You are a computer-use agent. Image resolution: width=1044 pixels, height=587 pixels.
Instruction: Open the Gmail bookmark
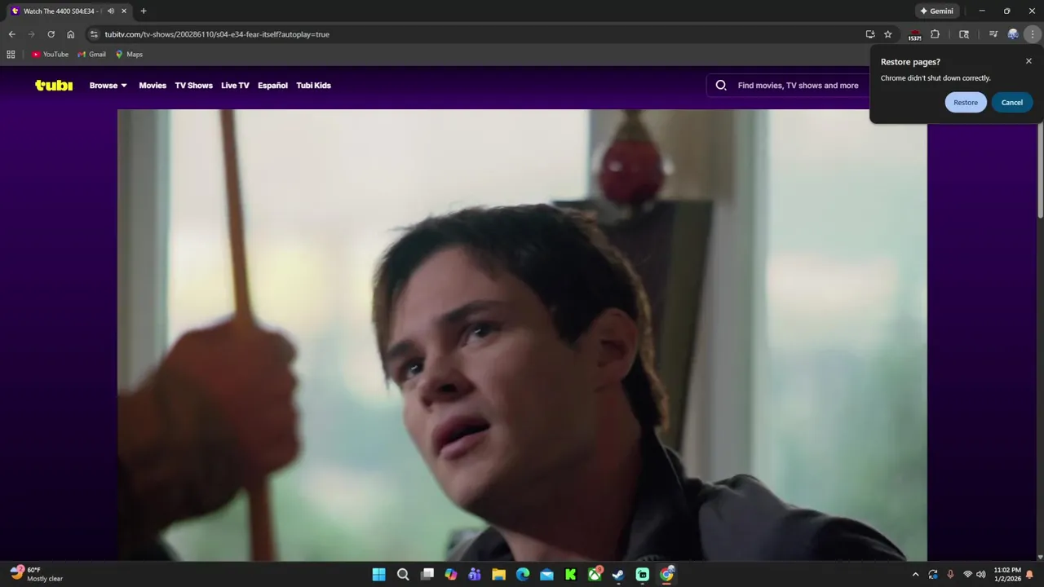tap(91, 54)
